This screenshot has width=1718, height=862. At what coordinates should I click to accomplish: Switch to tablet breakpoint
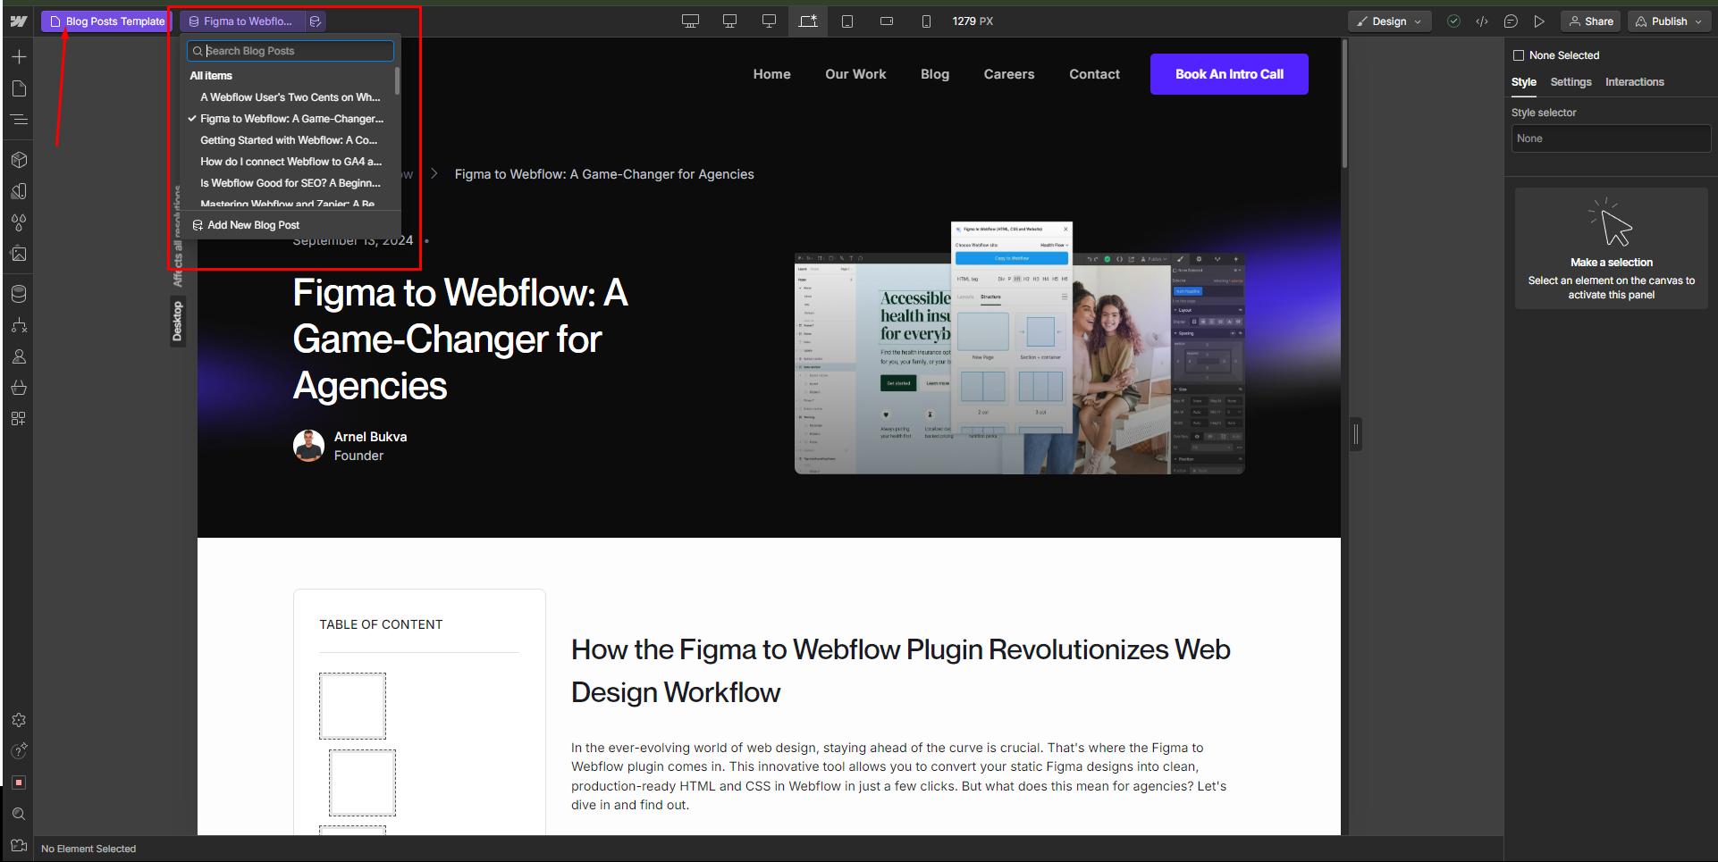point(847,21)
